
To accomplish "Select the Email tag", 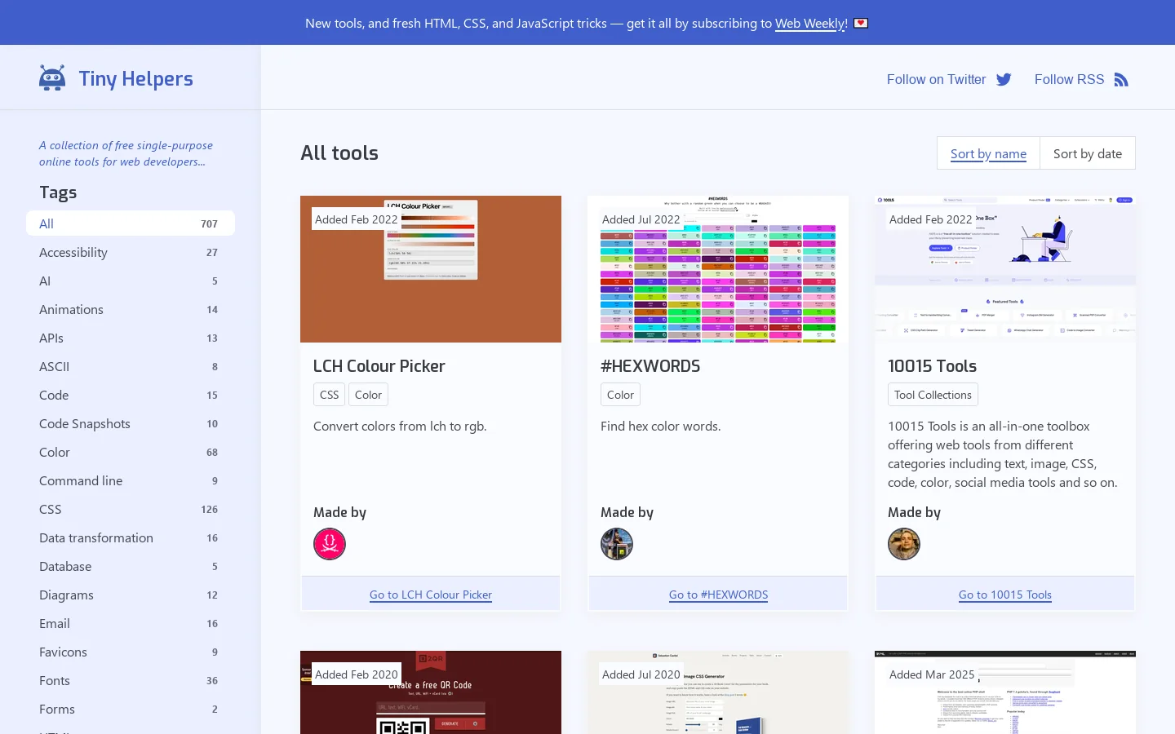I will pyautogui.click(x=131, y=623).
